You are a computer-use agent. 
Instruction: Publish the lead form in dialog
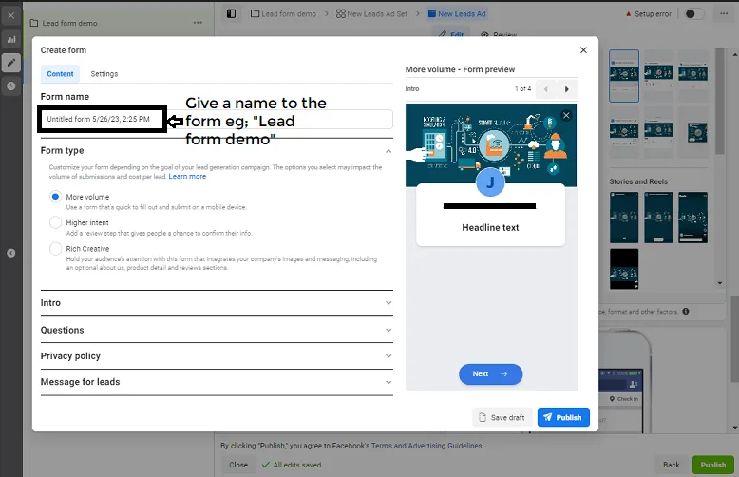563,417
